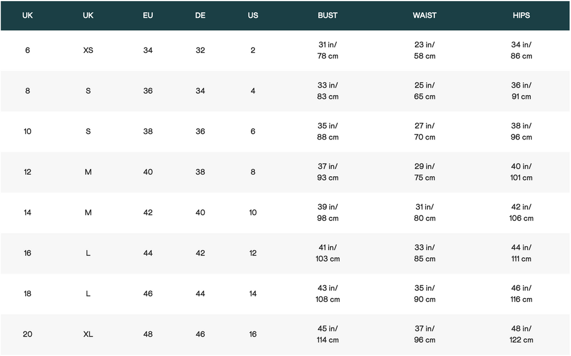The height and width of the screenshot is (356, 571).
Task: Click the 48 in/ 122 cm hips cell
Action: click(x=521, y=334)
